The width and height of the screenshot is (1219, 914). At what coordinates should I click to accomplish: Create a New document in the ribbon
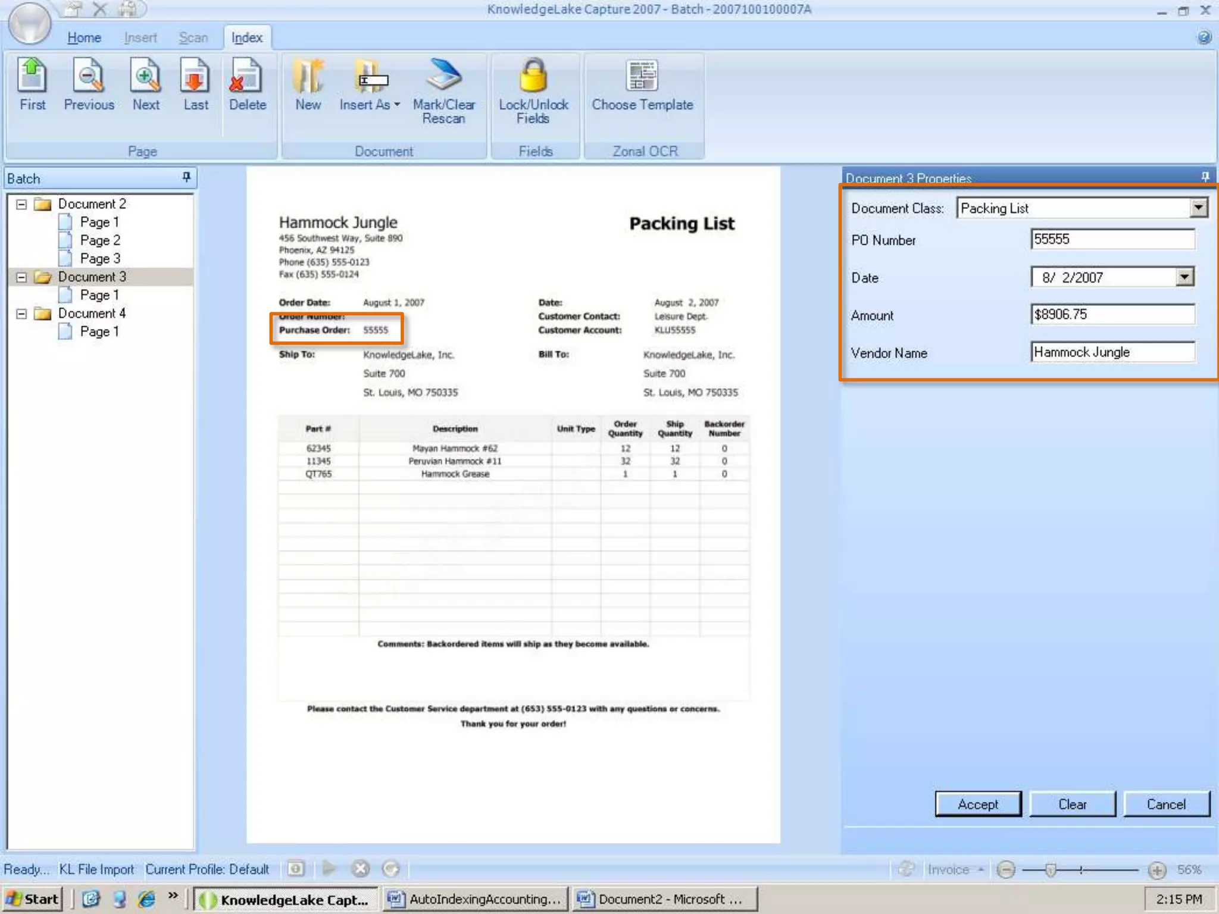pos(308,83)
